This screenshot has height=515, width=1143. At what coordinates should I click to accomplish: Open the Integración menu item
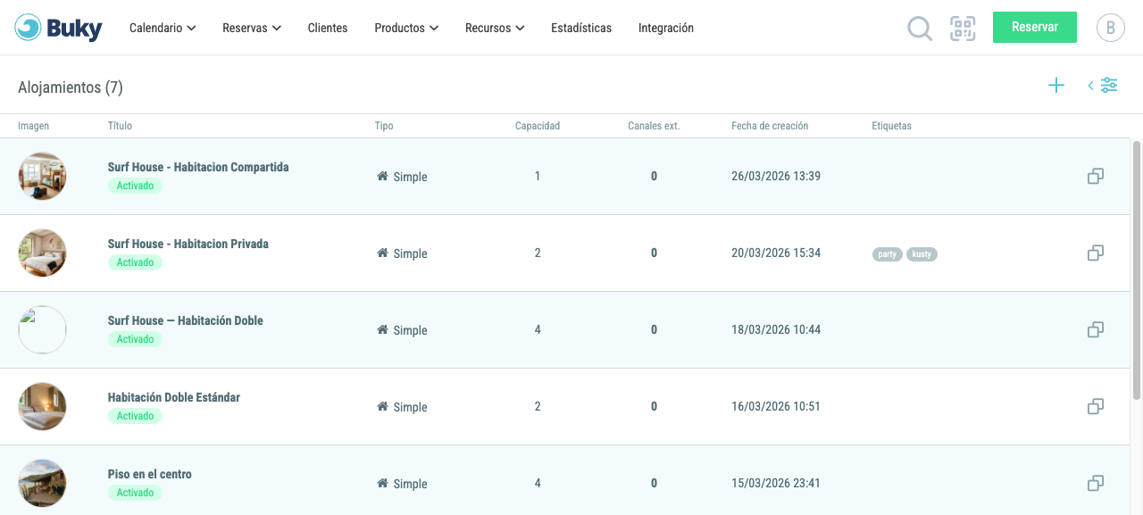coord(666,28)
